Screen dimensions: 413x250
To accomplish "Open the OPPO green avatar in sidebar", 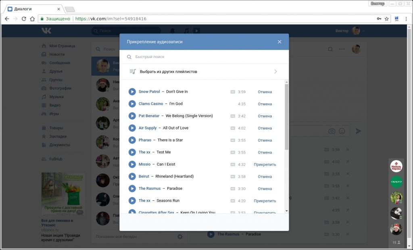I will pos(396,182).
